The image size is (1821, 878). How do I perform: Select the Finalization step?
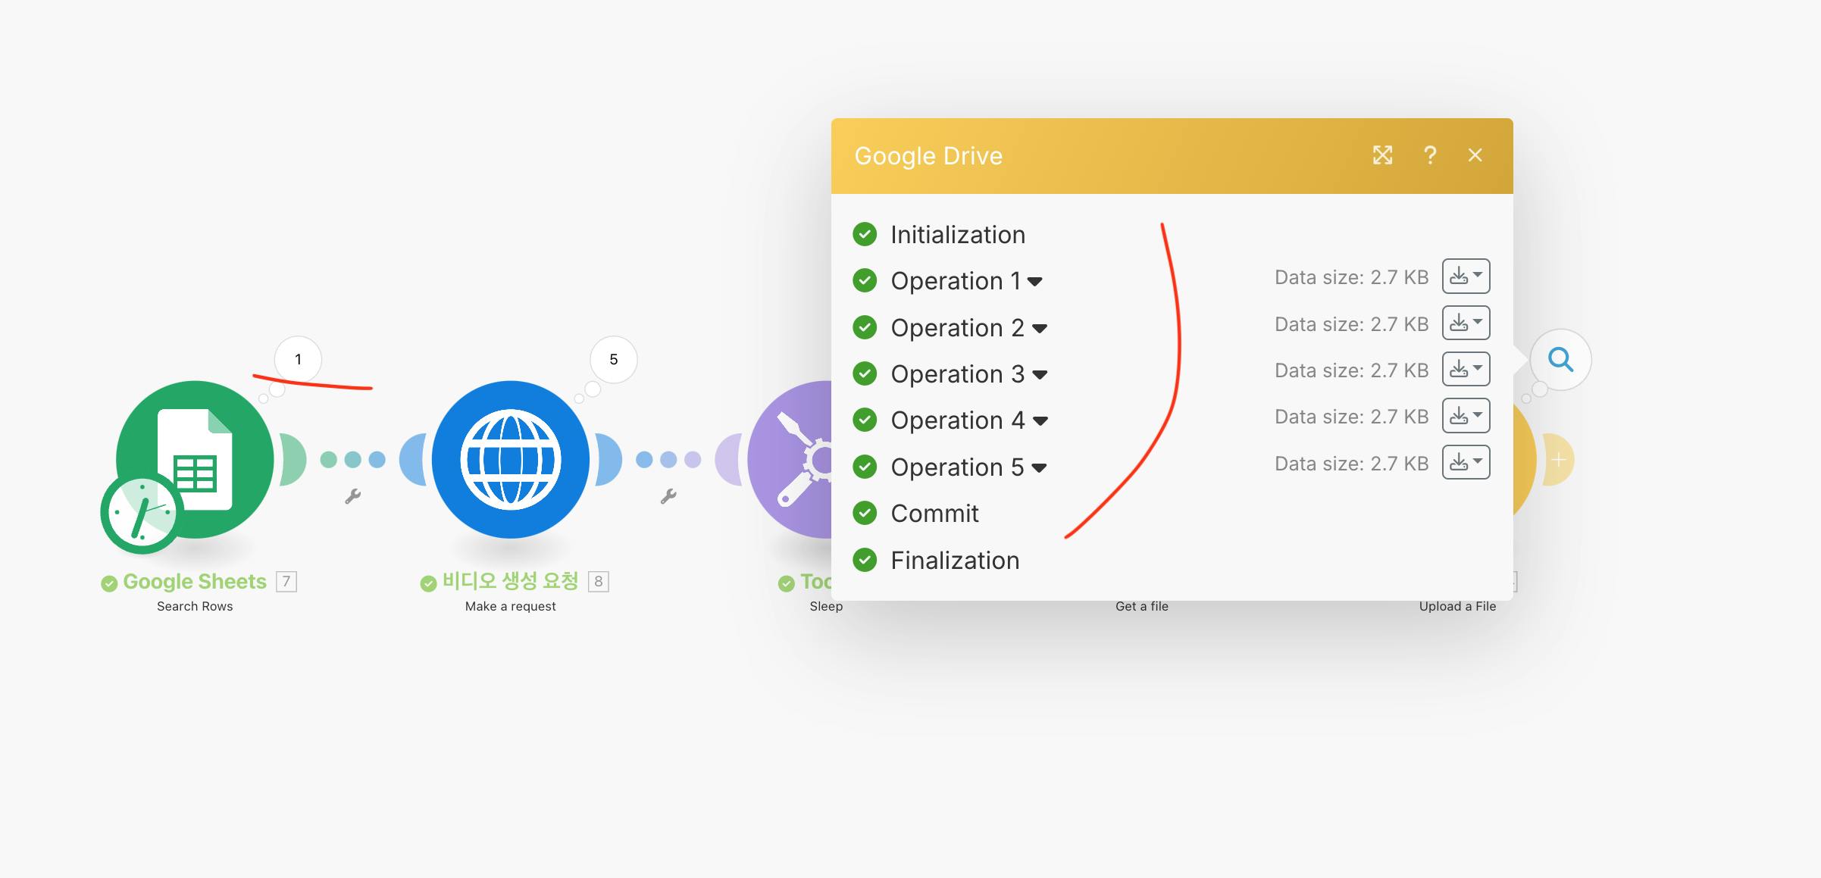(x=954, y=561)
